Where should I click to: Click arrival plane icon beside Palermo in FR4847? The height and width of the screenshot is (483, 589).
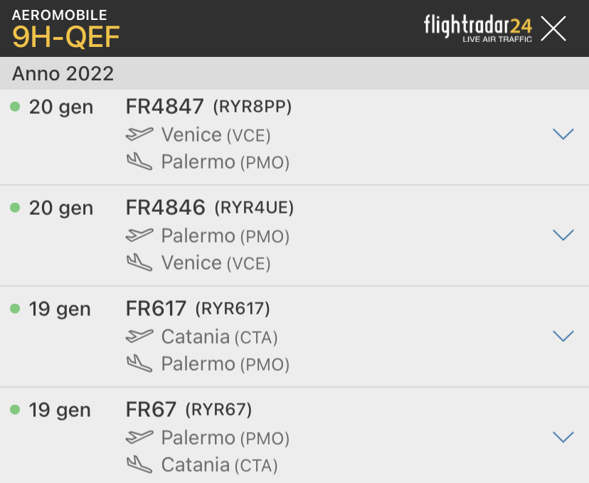pyautogui.click(x=139, y=161)
